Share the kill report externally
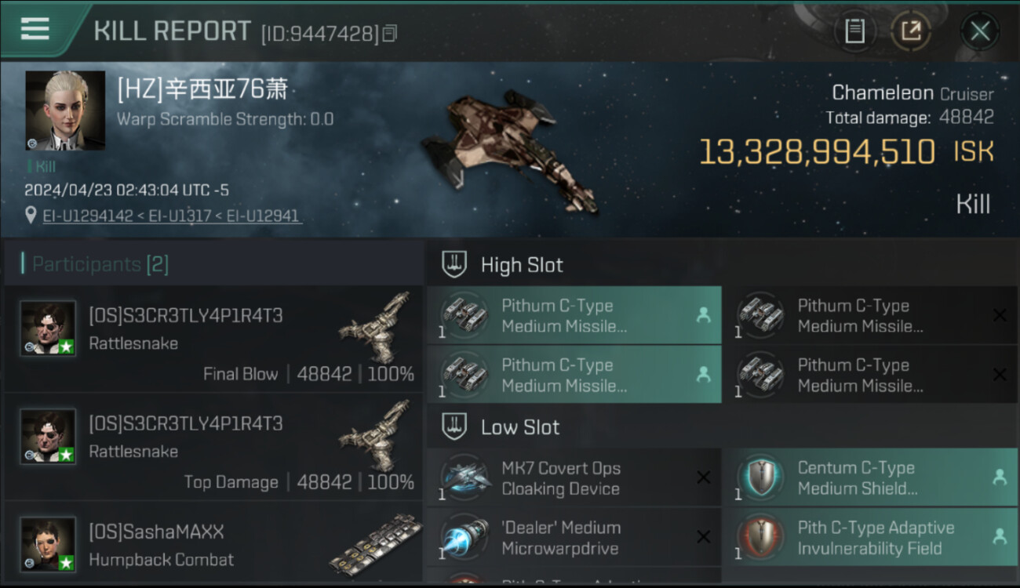The width and height of the screenshot is (1020, 588). coord(911,31)
